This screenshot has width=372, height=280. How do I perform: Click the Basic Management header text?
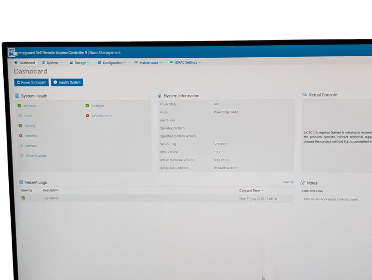coord(105,53)
